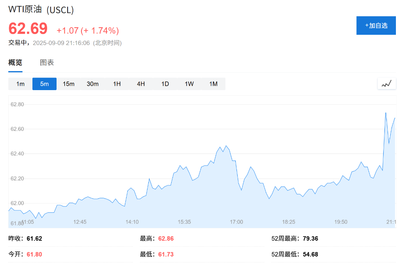
Task: Select the 1H interval
Action: pyautogui.click(x=117, y=84)
